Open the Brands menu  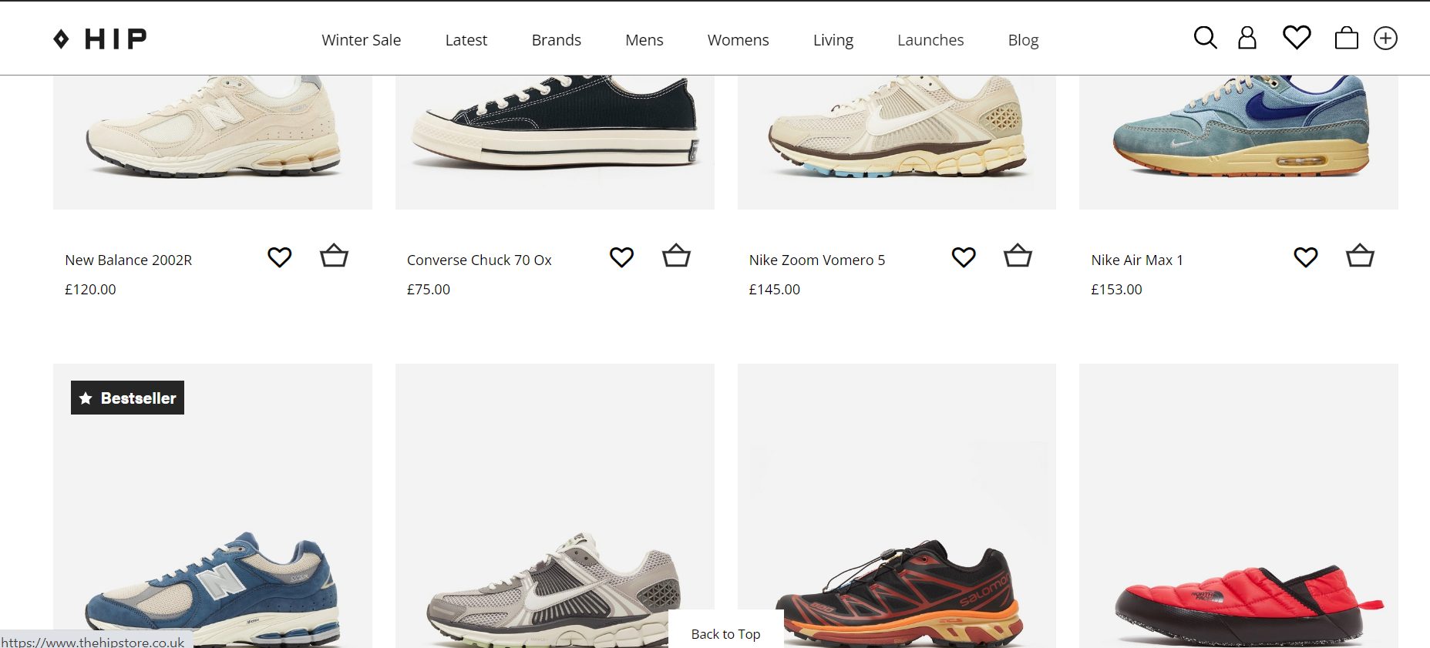(x=556, y=40)
